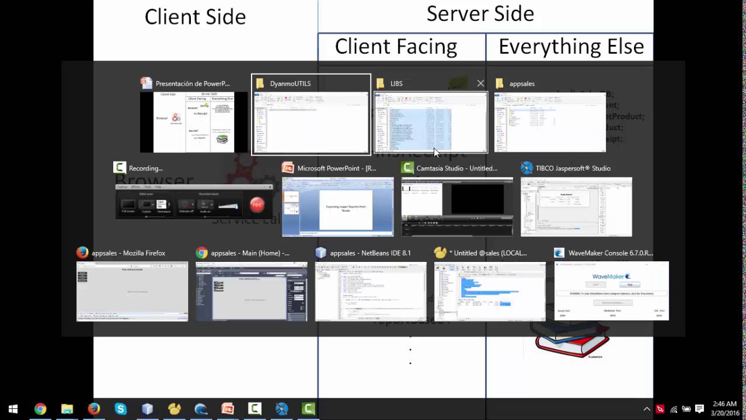The image size is (746, 420).
Task: Open the Action Center notifications icon
Action: (700, 409)
